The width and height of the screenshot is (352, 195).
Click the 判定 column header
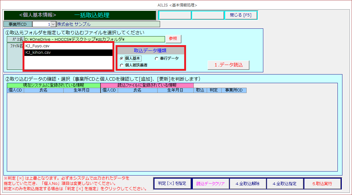pos(214,90)
